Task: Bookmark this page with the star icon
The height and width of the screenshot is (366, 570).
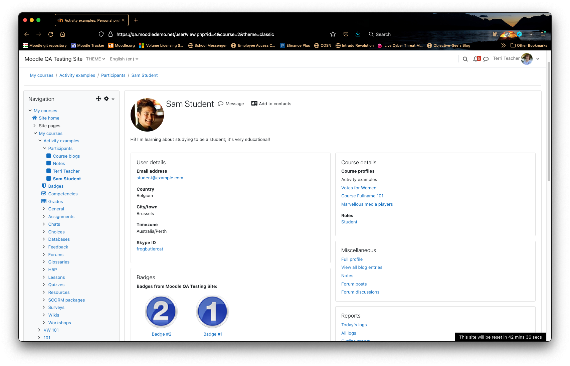Action: point(333,34)
